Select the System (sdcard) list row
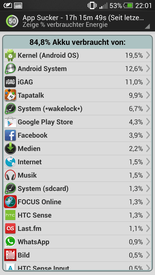 tap(77, 188)
